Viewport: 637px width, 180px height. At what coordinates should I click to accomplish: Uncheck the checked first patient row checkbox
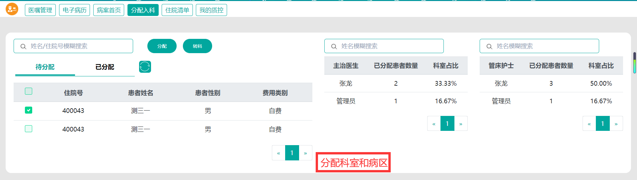point(29,110)
